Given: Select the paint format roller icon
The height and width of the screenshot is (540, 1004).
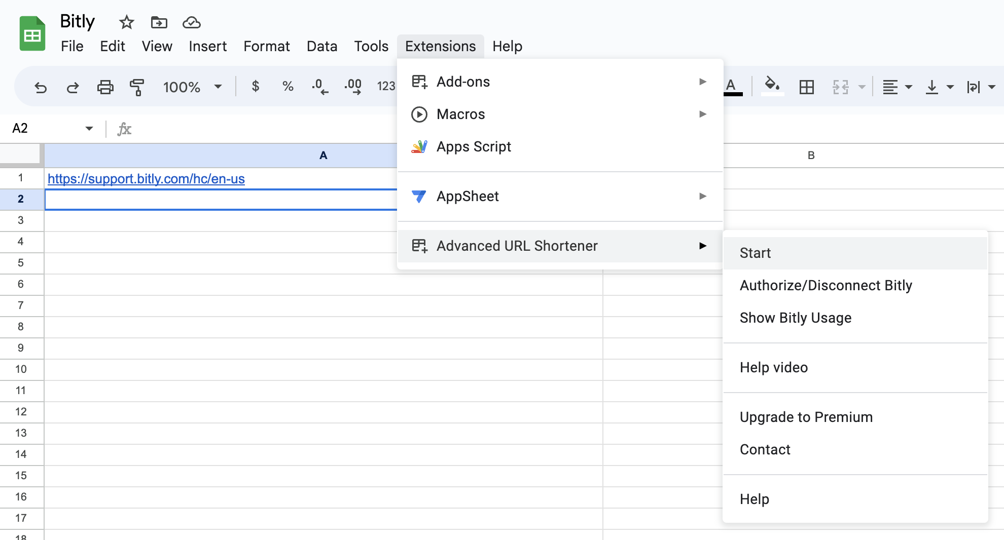Looking at the screenshot, I should (137, 87).
